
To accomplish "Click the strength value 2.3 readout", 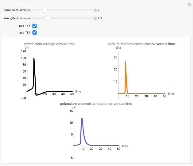I will point(100,18).
